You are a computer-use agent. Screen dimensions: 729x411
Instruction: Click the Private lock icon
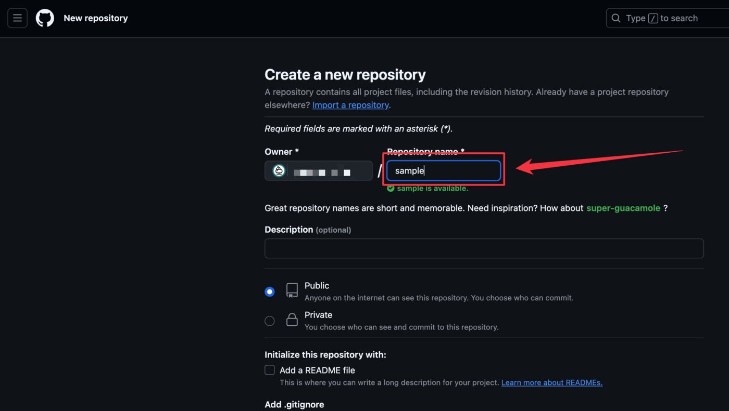pyautogui.click(x=292, y=320)
